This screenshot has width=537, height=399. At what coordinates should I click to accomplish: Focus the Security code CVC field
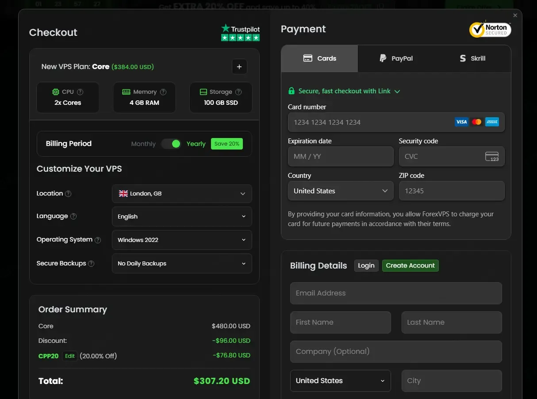pos(452,157)
